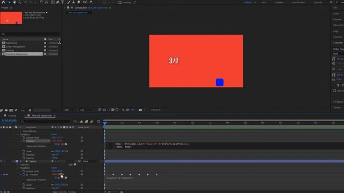Open Square layer parent None dropdown
344x193 pixels.
pos(90,161)
